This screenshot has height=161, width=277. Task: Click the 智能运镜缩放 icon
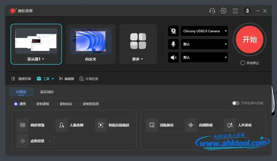101,125
